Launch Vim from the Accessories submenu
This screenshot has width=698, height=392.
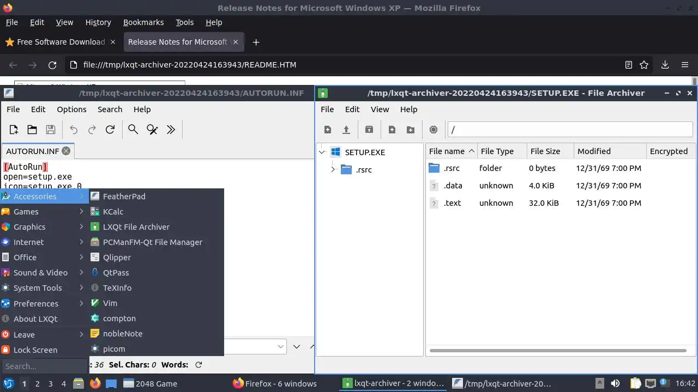pyautogui.click(x=157, y=303)
